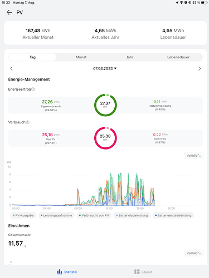Go to next day with right chevron
This screenshot has width=209, height=278.
[x=200, y=68]
